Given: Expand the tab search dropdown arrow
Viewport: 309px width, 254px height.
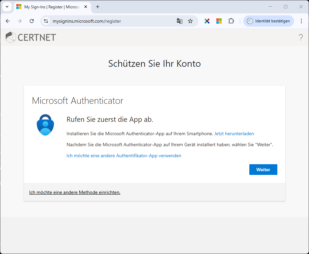Looking at the screenshot, I should [x=7, y=7].
